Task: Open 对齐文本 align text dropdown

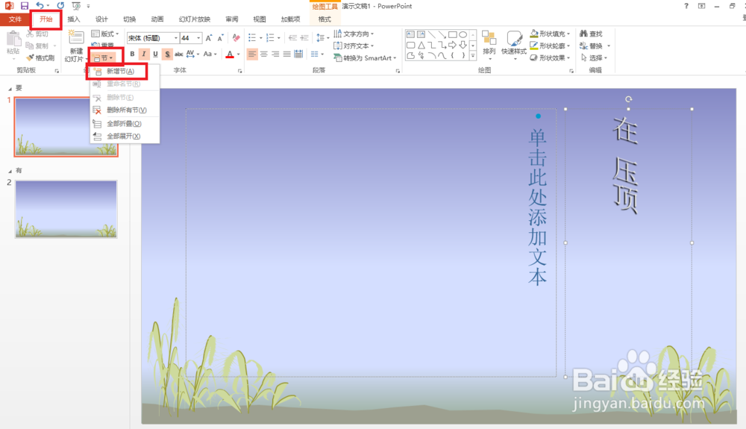Action: click(354, 46)
